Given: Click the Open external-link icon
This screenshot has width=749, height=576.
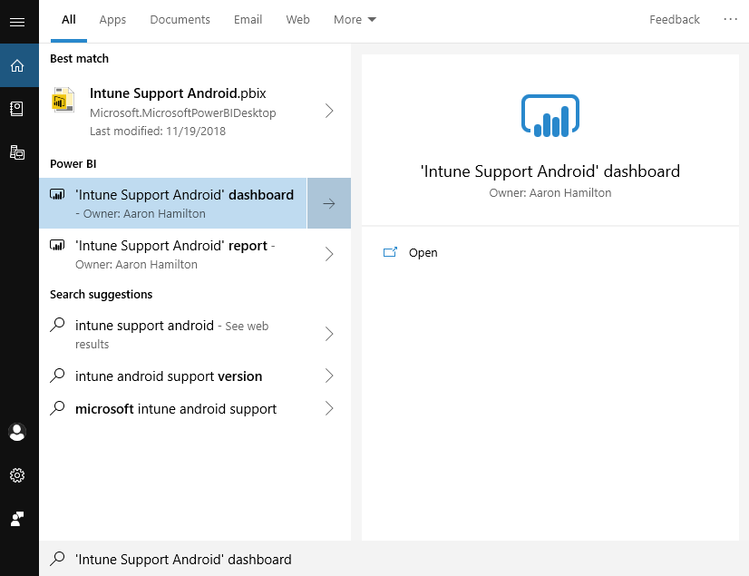Looking at the screenshot, I should click(x=390, y=252).
